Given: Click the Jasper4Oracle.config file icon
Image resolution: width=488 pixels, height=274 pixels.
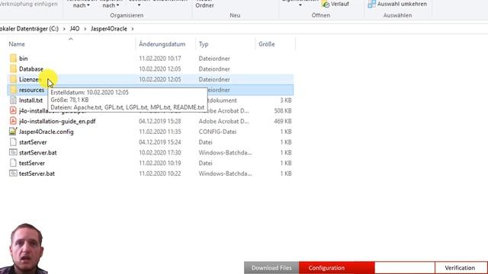Looking at the screenshot, I should 13,132.
